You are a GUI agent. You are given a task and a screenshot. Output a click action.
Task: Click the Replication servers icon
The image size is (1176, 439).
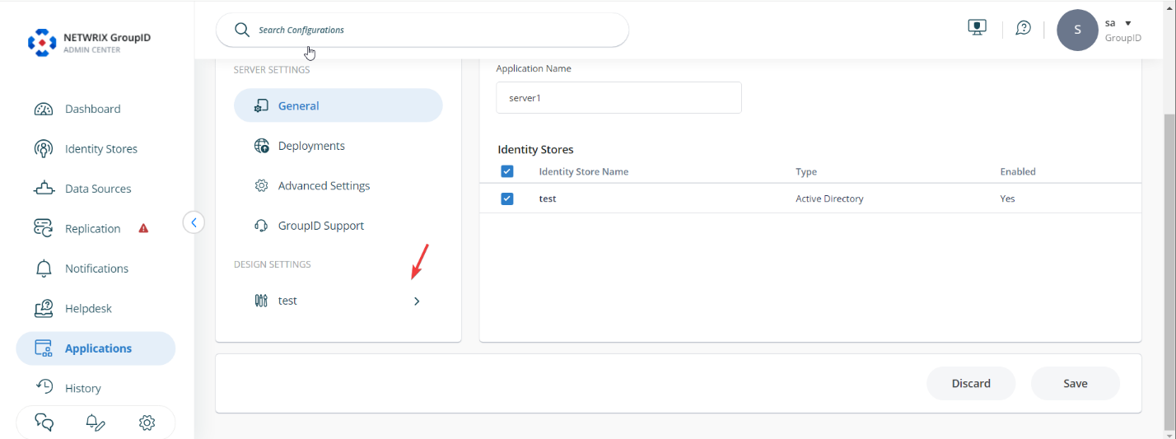coord(44,228)
